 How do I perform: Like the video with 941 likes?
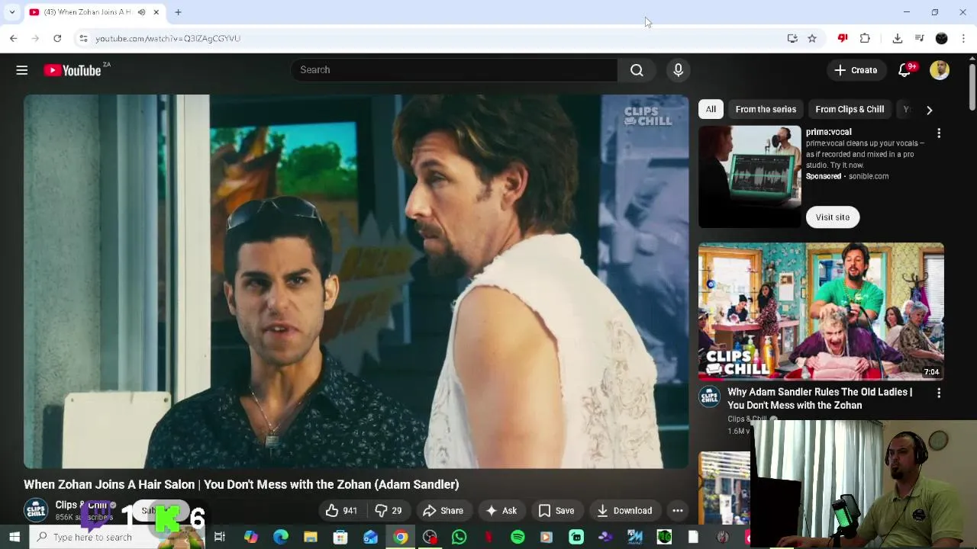(341, 511)
